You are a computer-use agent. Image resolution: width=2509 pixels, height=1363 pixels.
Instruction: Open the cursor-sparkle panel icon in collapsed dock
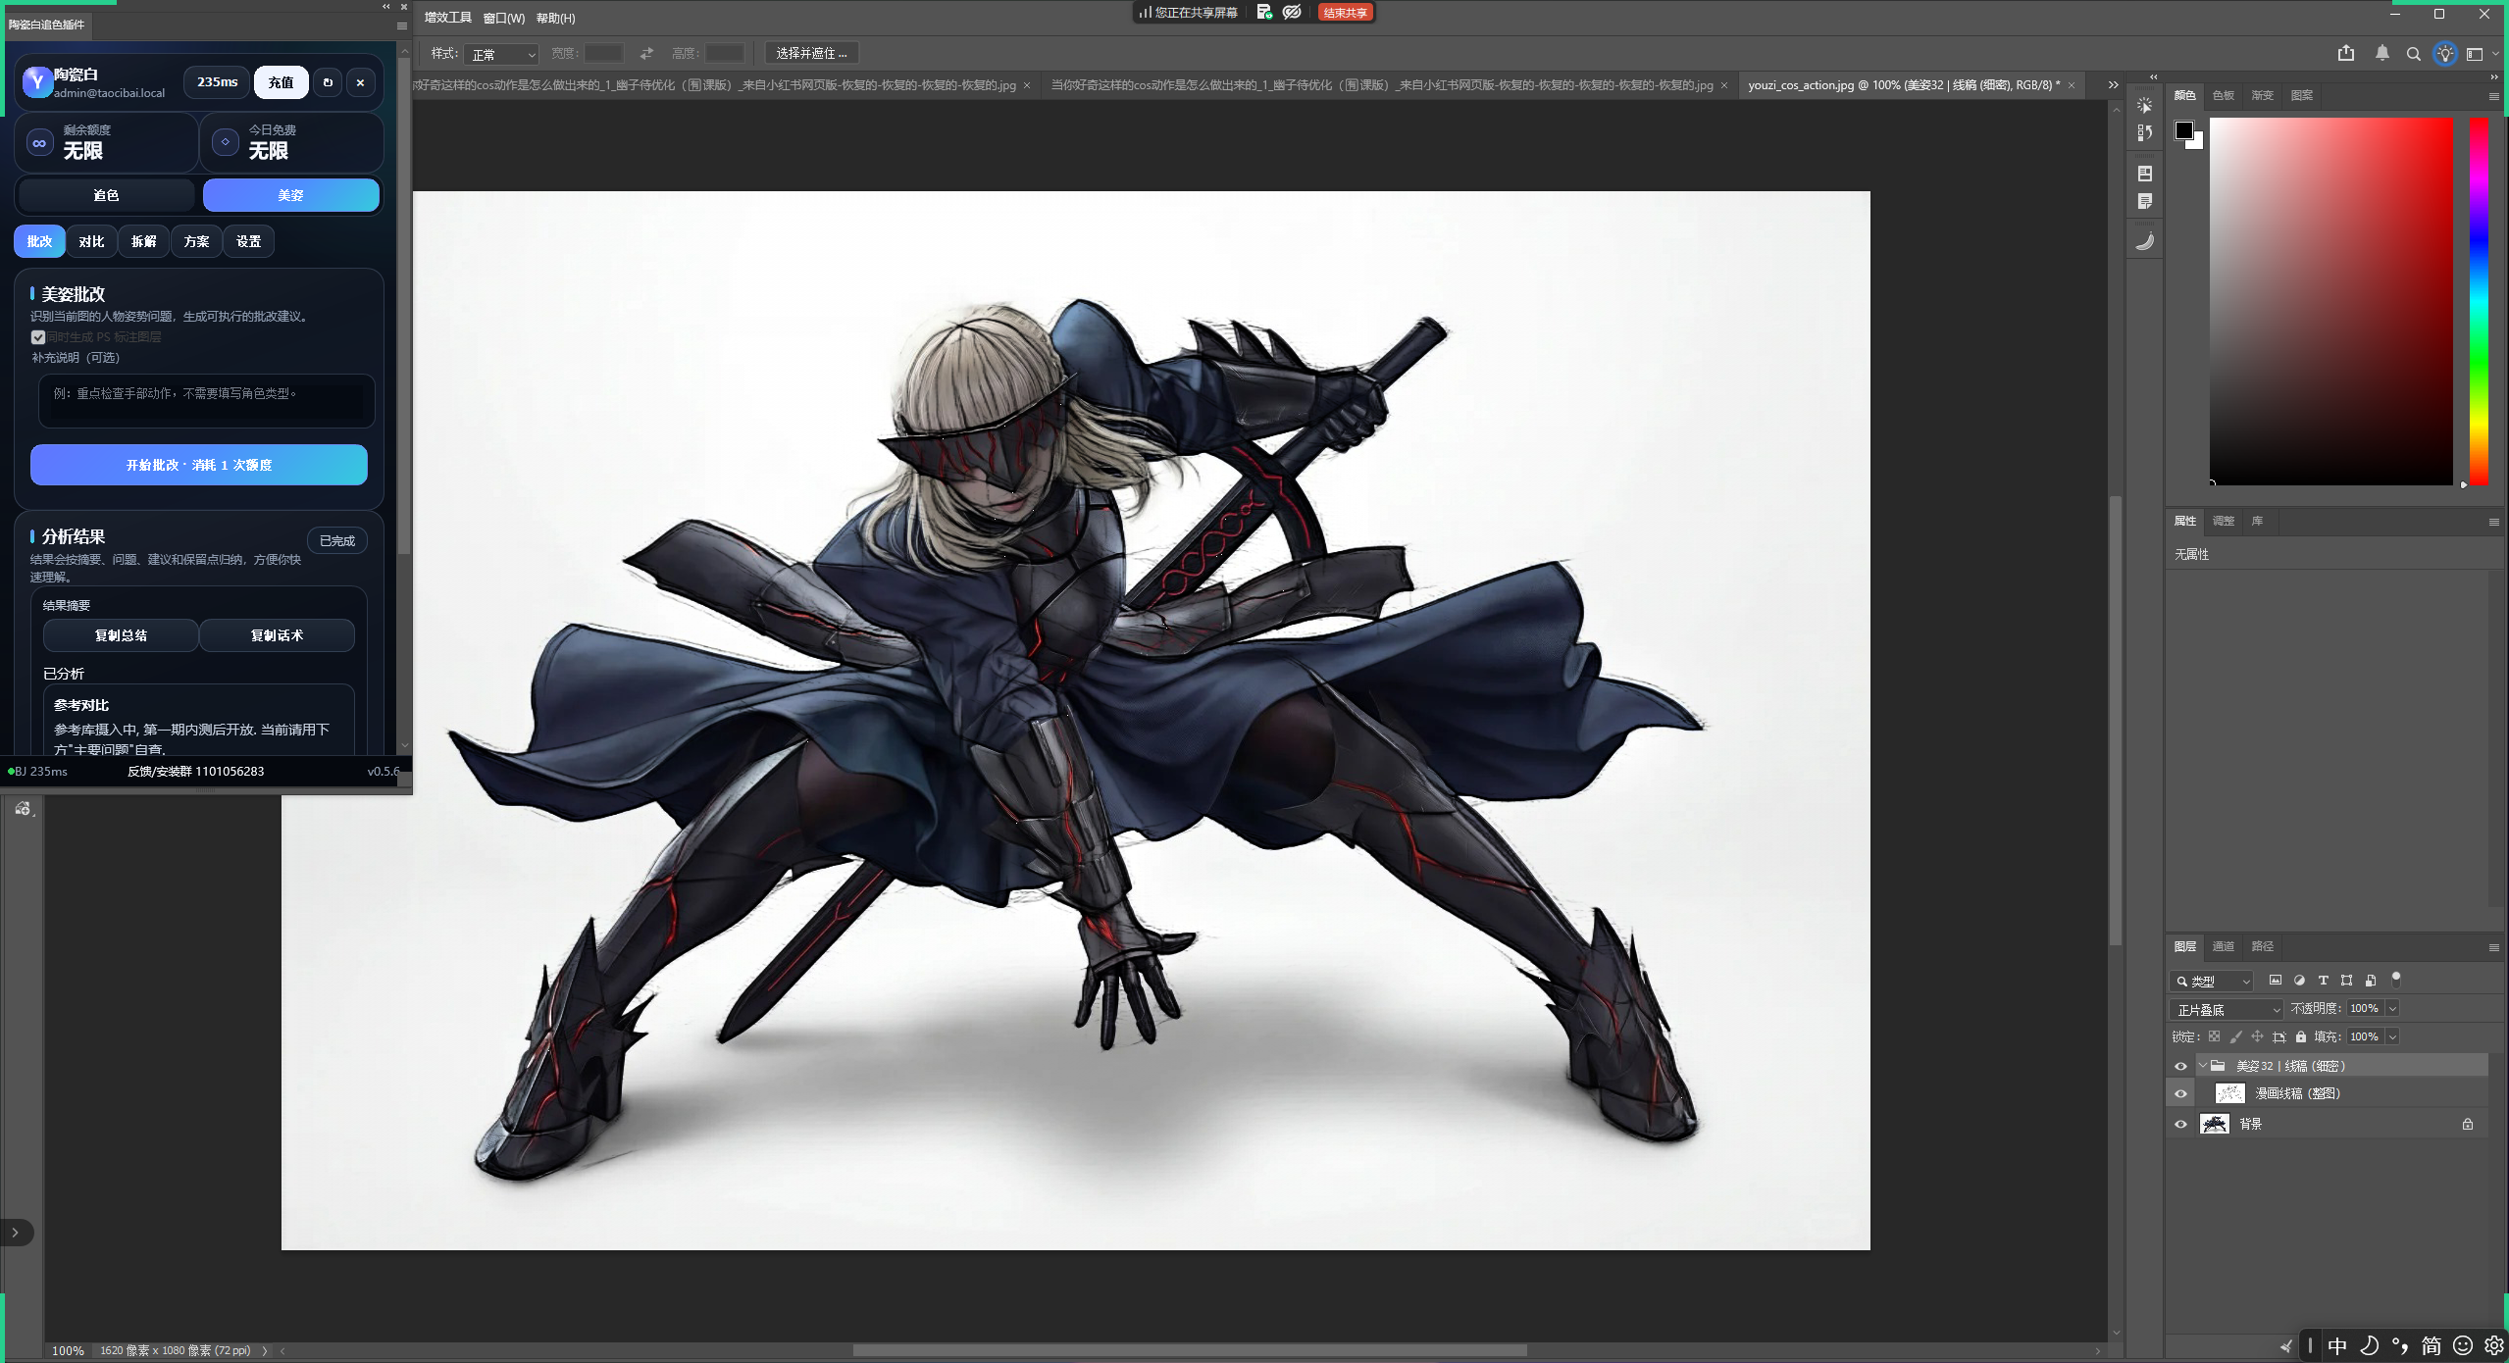click(x=2145, y=105)
